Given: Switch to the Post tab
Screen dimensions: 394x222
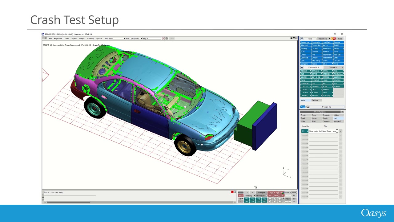Looking at the screenshot, I should point(340,39).
